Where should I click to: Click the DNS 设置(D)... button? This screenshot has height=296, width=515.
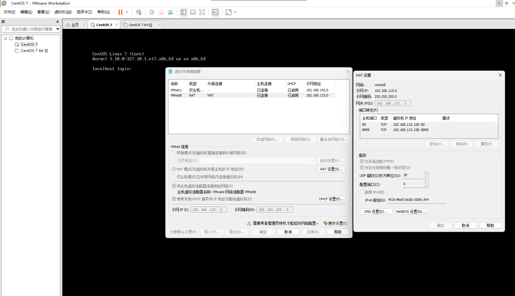[376, 212]
